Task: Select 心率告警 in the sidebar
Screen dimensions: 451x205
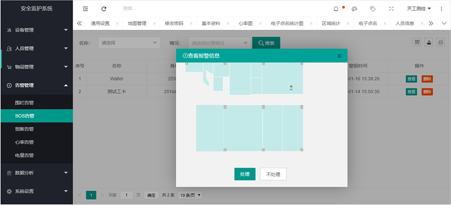Action: 24,142
